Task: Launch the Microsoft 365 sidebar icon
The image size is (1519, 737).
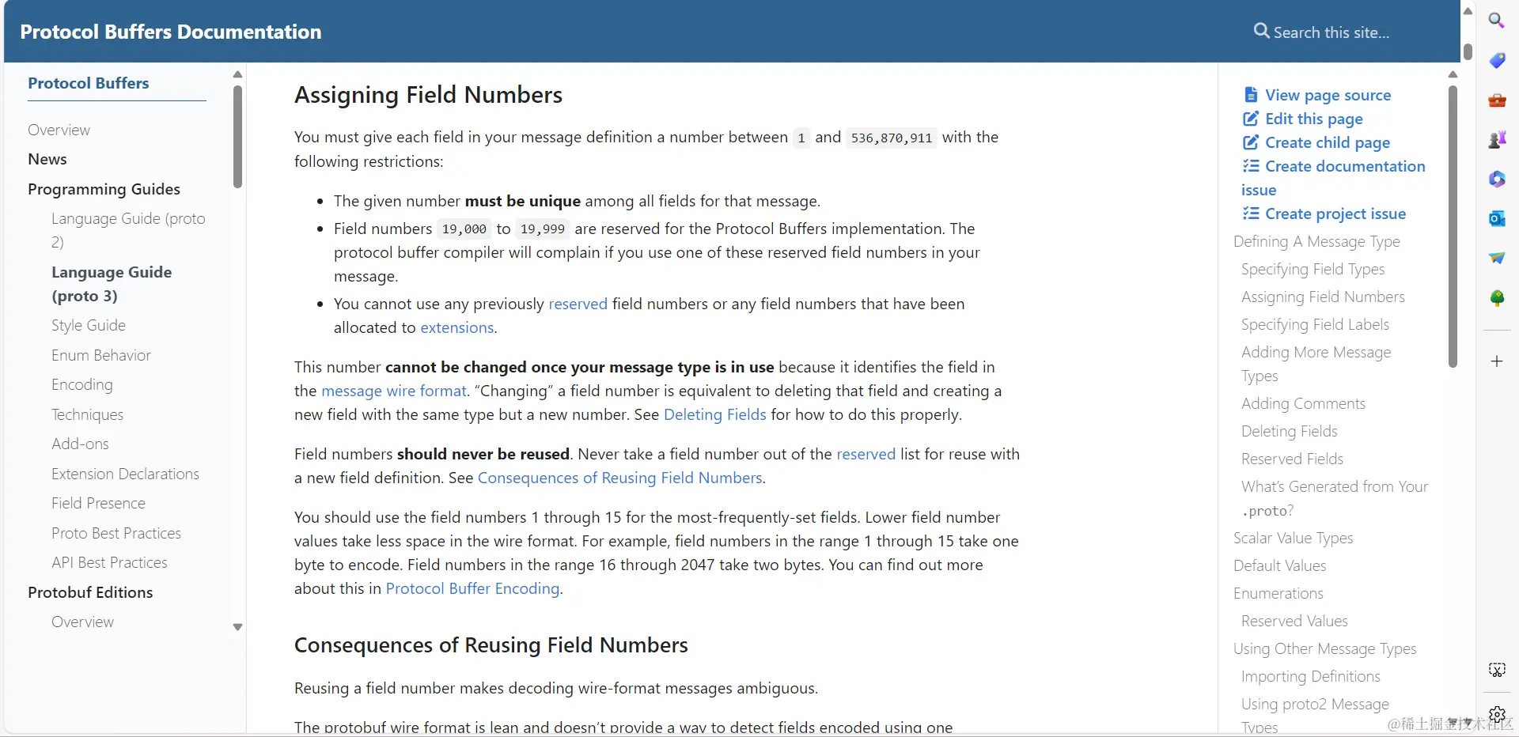Action: [1496, 180]
